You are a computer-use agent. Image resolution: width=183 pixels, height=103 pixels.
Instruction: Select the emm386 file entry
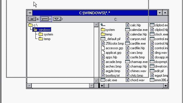click(159, 80)
